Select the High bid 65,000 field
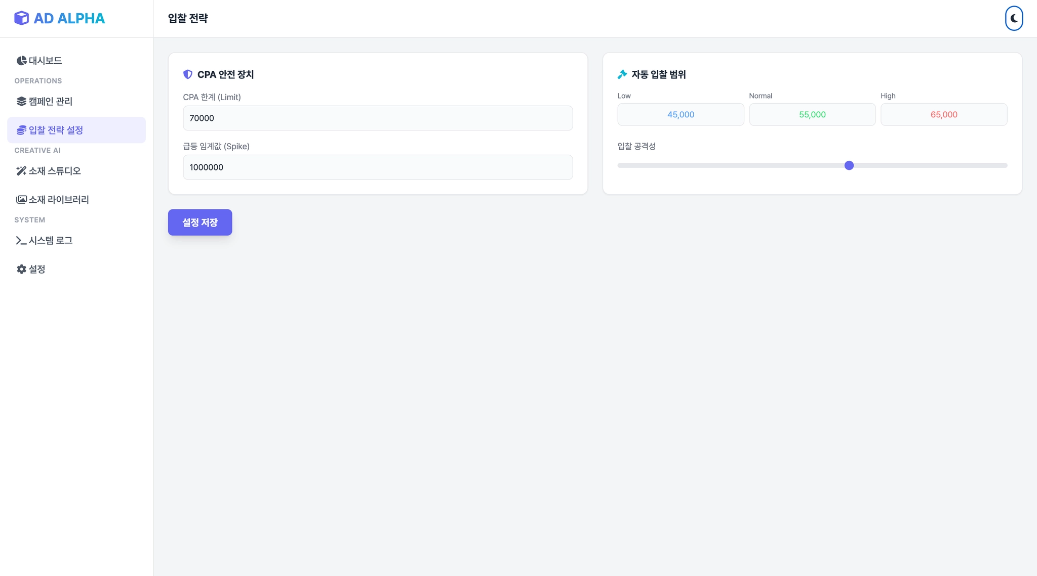Image resolution: width=1037 pixels, height=576 pixels. (x=943, y=115)
